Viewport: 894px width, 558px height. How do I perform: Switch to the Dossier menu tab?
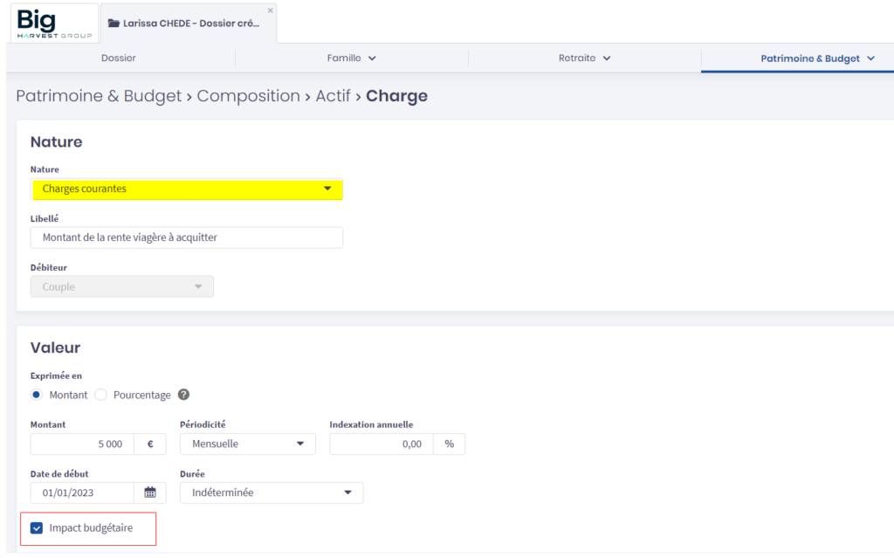coord(119,59)
